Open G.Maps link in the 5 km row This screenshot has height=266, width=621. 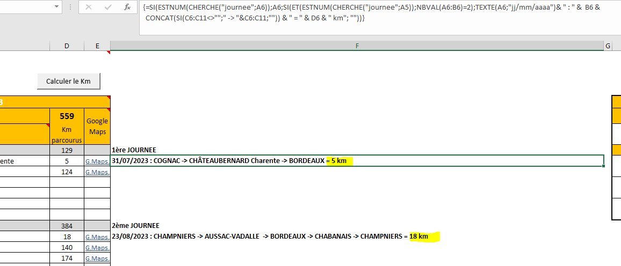tap(97, 161)
